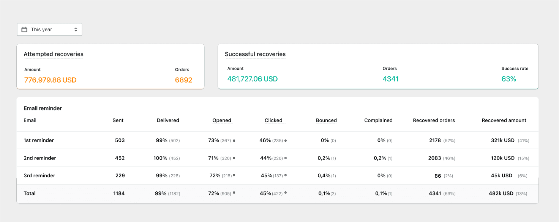Click the recovered orders value 86
This screenshot has width=559, height=222.
(438, 176)
